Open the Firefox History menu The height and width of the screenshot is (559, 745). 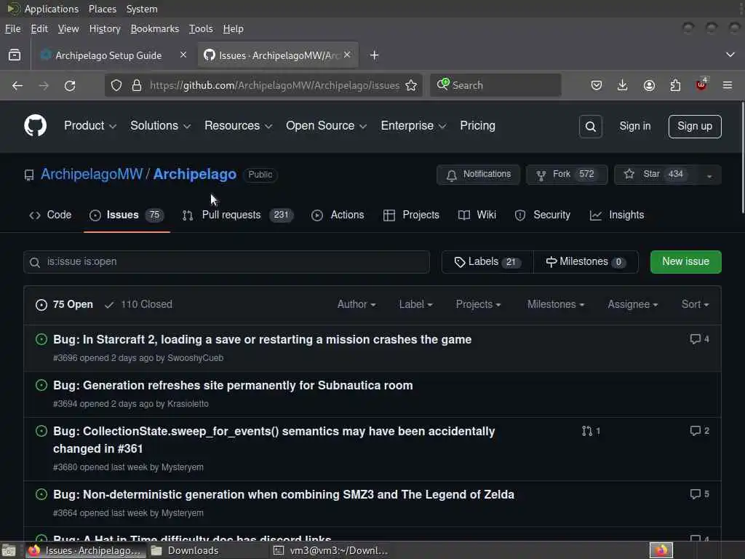coord(105,29)
